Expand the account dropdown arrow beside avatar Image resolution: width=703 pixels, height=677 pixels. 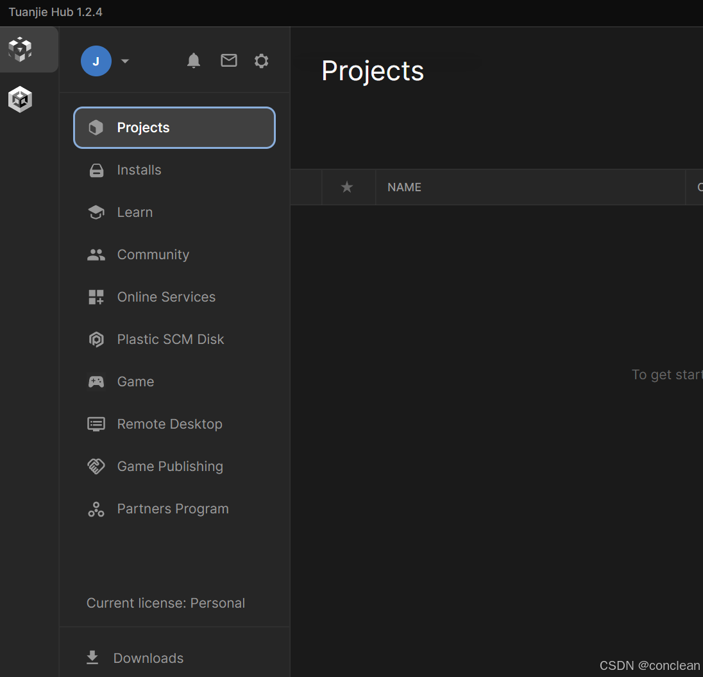(x=125, y=61)
